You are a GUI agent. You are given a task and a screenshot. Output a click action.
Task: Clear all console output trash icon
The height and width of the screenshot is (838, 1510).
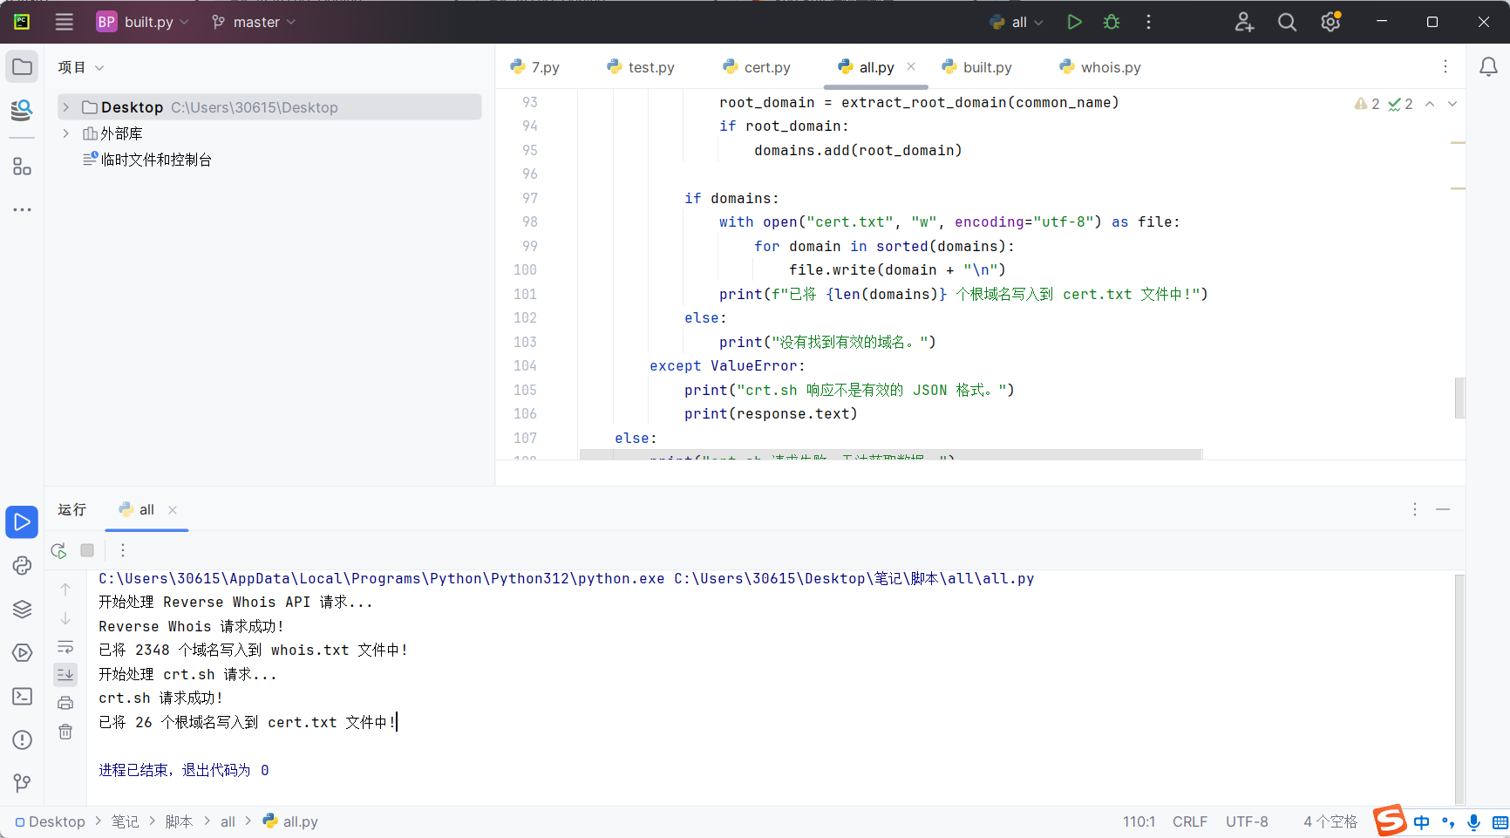(x=65, y=732)
